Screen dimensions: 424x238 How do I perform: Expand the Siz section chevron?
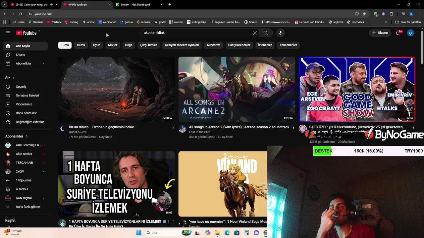coord(14,78)
